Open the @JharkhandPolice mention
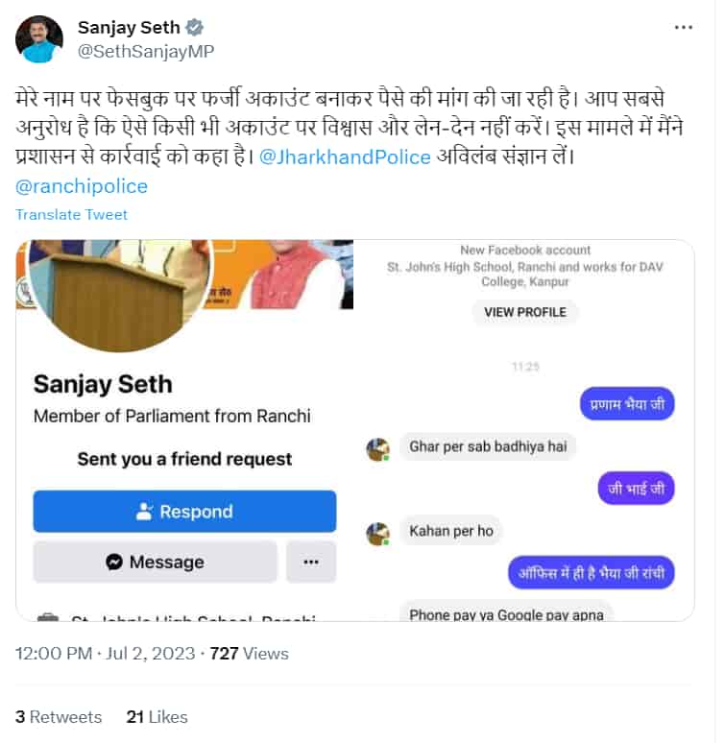The height and width of the screenshot is (743, 725). 345,156
